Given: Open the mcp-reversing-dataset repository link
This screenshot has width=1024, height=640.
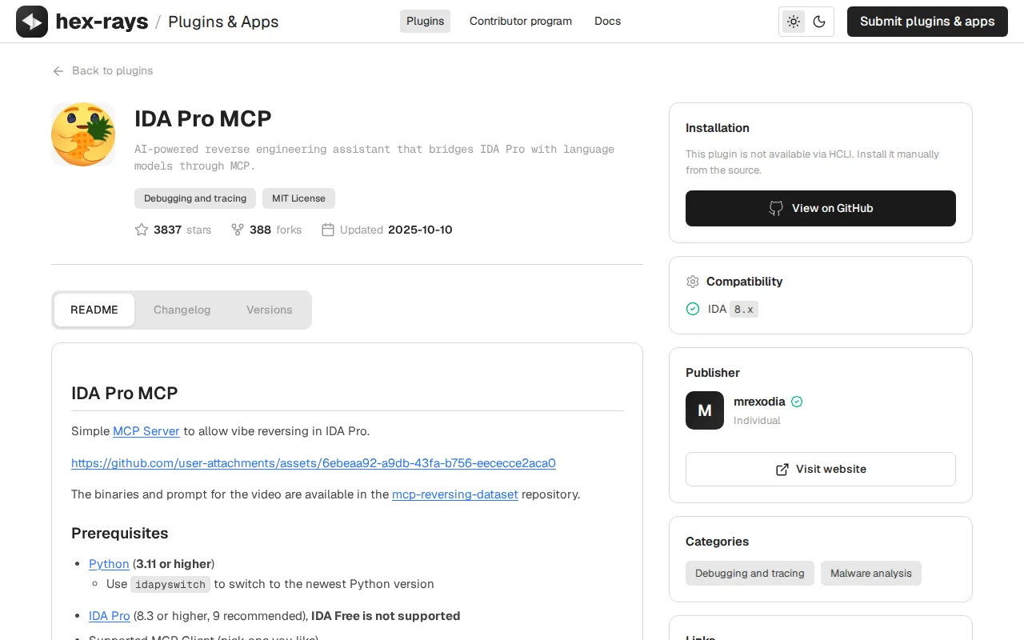Looking at the screenshot, I should tap(455, 494).
